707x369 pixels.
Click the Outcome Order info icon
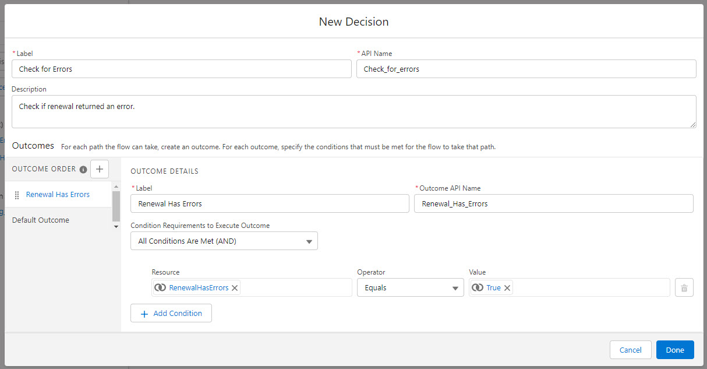pos(83,170)
